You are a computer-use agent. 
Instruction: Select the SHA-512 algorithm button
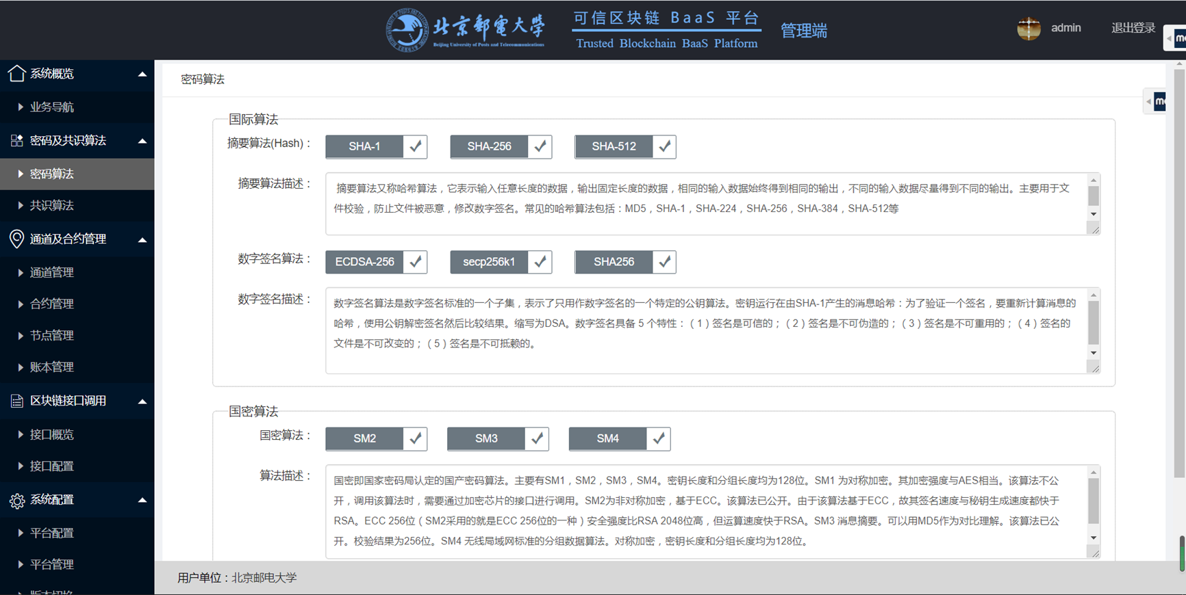614,146
